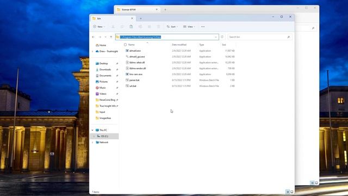This screenshot has height=196, width=348.
Task: Click the Paste clipboard icon in the toolbar
Action: click(131, 27)
